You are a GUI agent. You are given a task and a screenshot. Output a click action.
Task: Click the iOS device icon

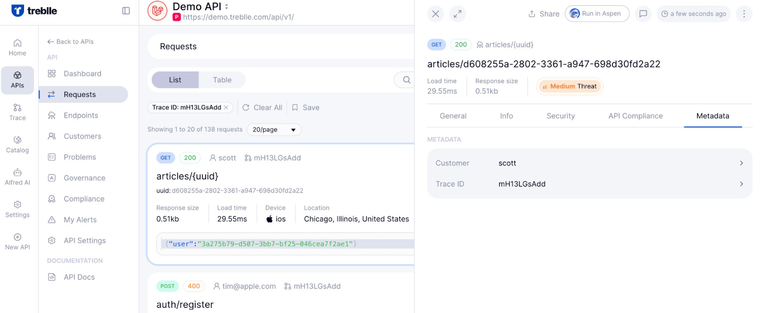[270, 219]
